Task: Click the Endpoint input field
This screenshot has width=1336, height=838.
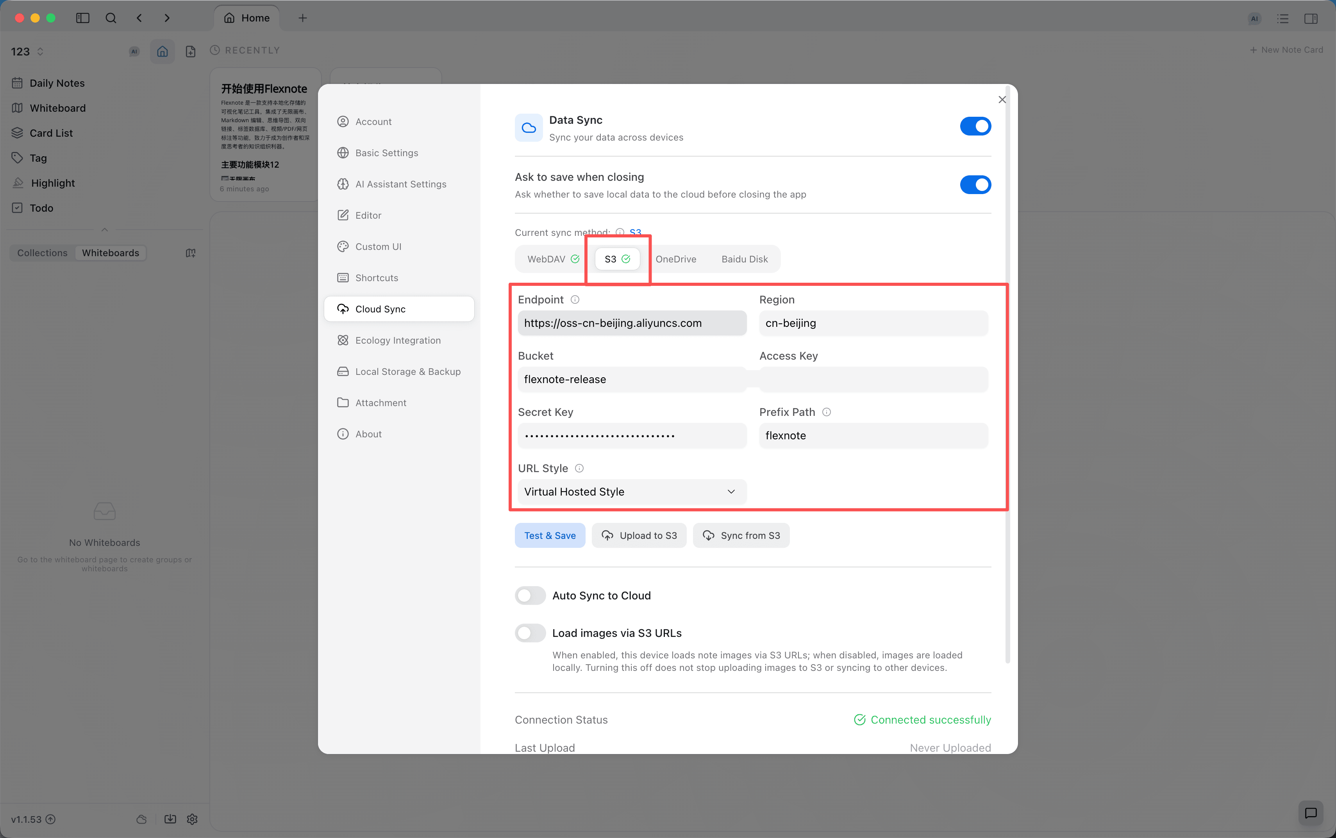Action: [632, 323]
